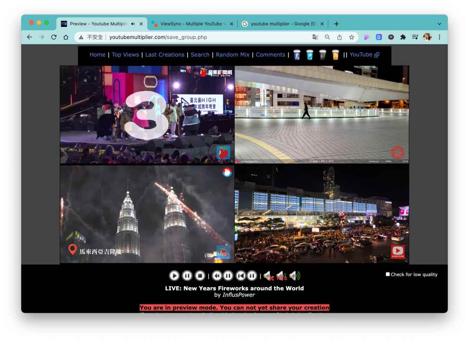
Task: Click the Stop all videos button
Action: pos(200,275)
